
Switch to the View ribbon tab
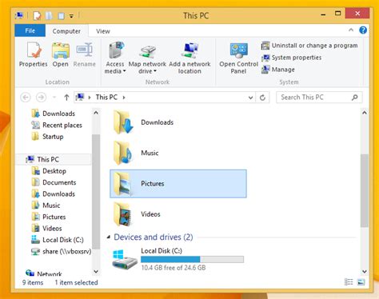click(x=103, y=31)
